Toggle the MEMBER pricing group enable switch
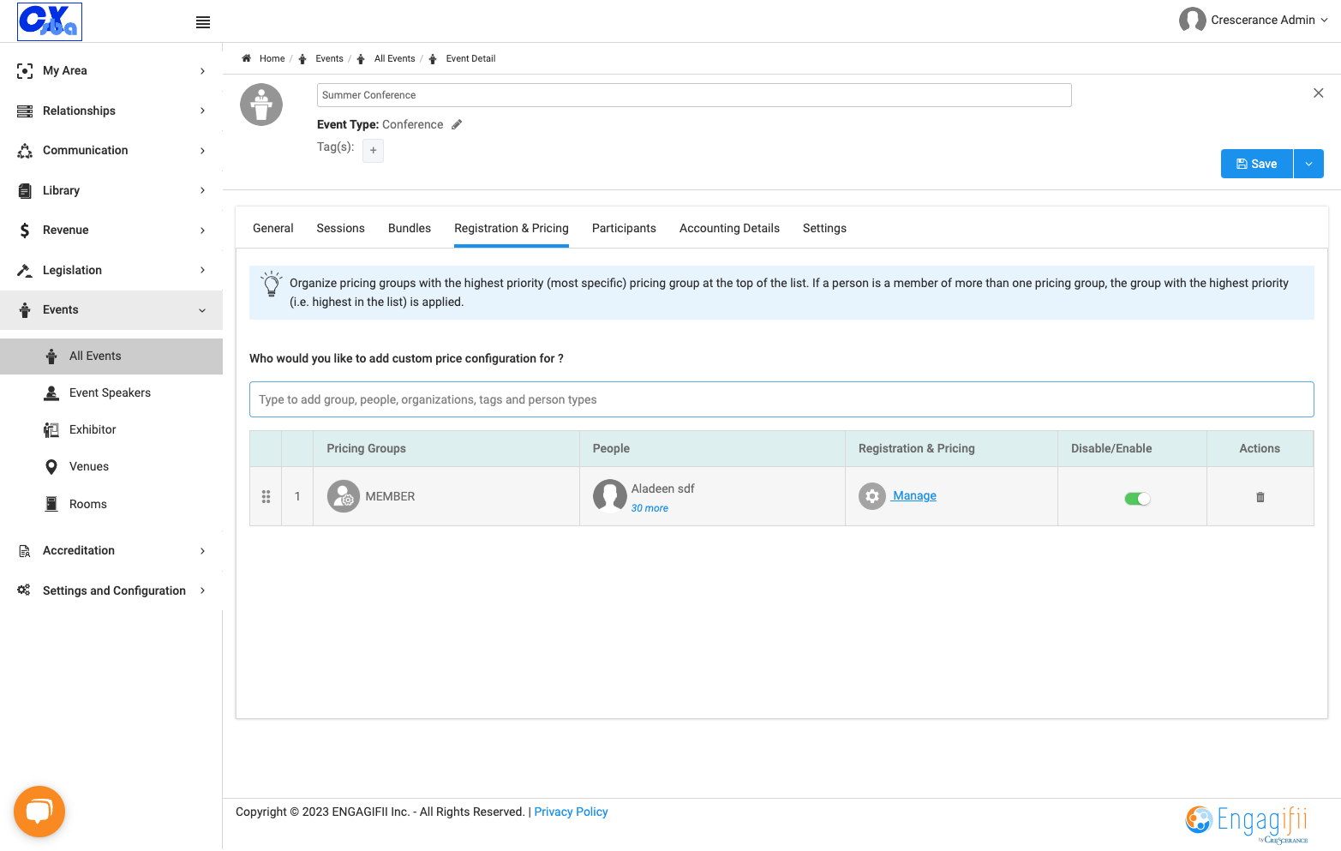1341x851 pixels. [1137, 499]
